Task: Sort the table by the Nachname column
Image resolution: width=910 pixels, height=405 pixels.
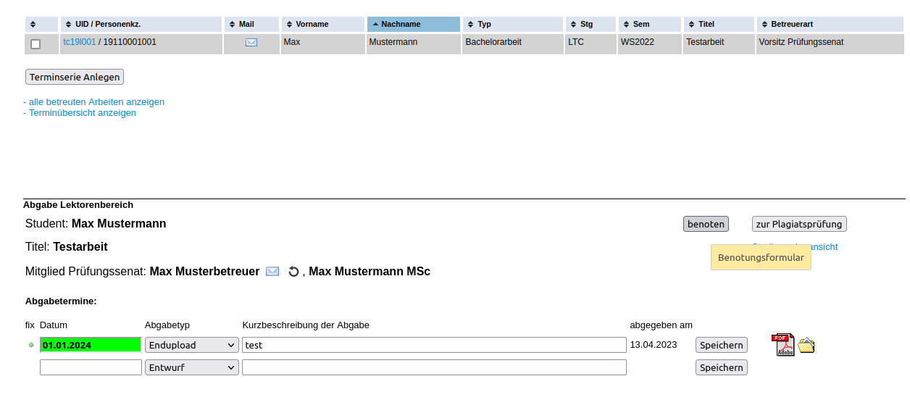Action: (413, 25)
